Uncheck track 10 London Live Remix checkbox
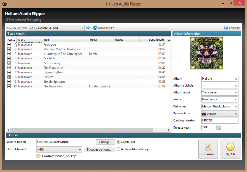Screen dimensions: 247x172 tap(9, 86)
